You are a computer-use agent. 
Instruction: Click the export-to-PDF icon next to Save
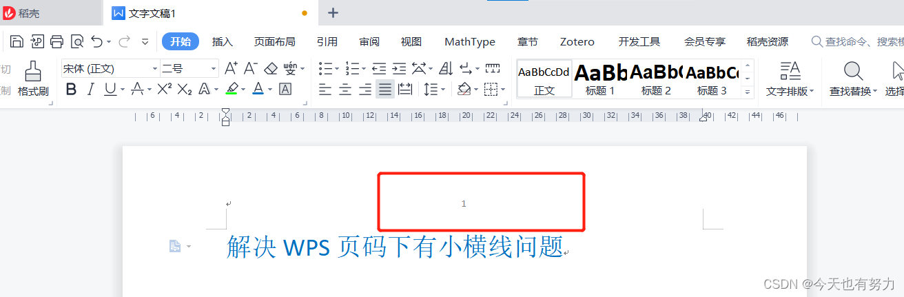coord(37,42)
